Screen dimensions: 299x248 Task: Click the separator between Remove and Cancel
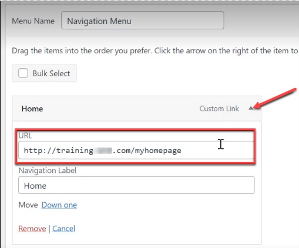click(49, 229)
